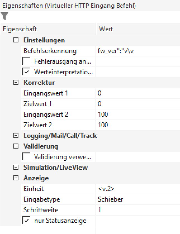Edit the Zielwert 1 value

[137, 104]
